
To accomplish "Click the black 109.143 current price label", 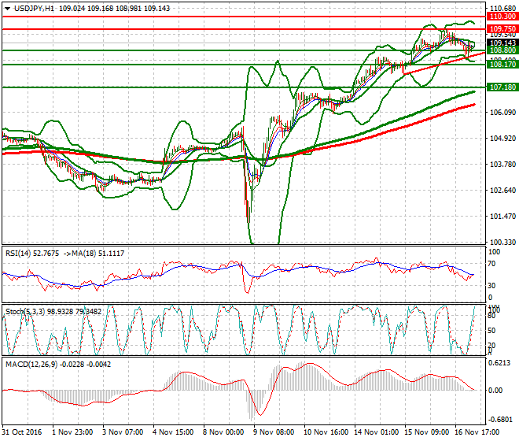I will (502, 43).
